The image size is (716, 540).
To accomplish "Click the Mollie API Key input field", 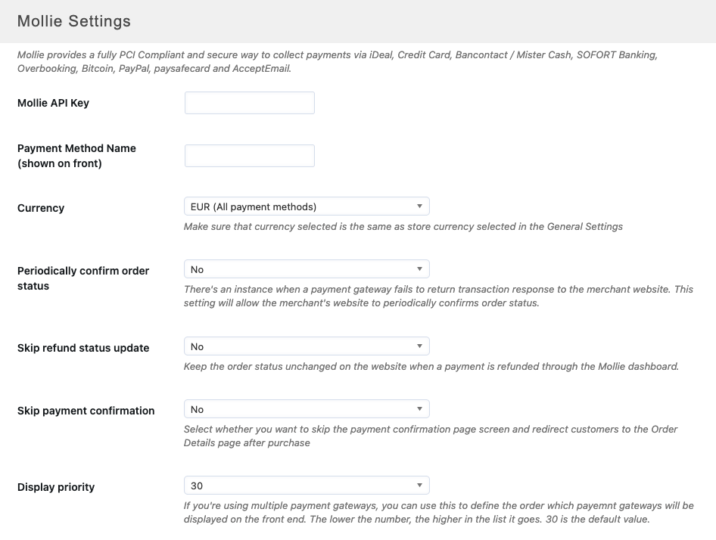I will 249,103.
